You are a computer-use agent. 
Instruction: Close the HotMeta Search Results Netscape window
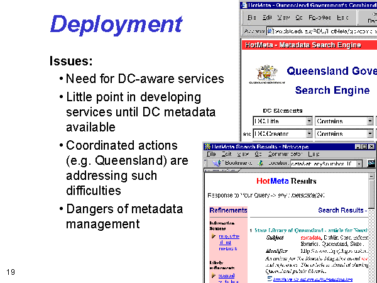(372, 147)
